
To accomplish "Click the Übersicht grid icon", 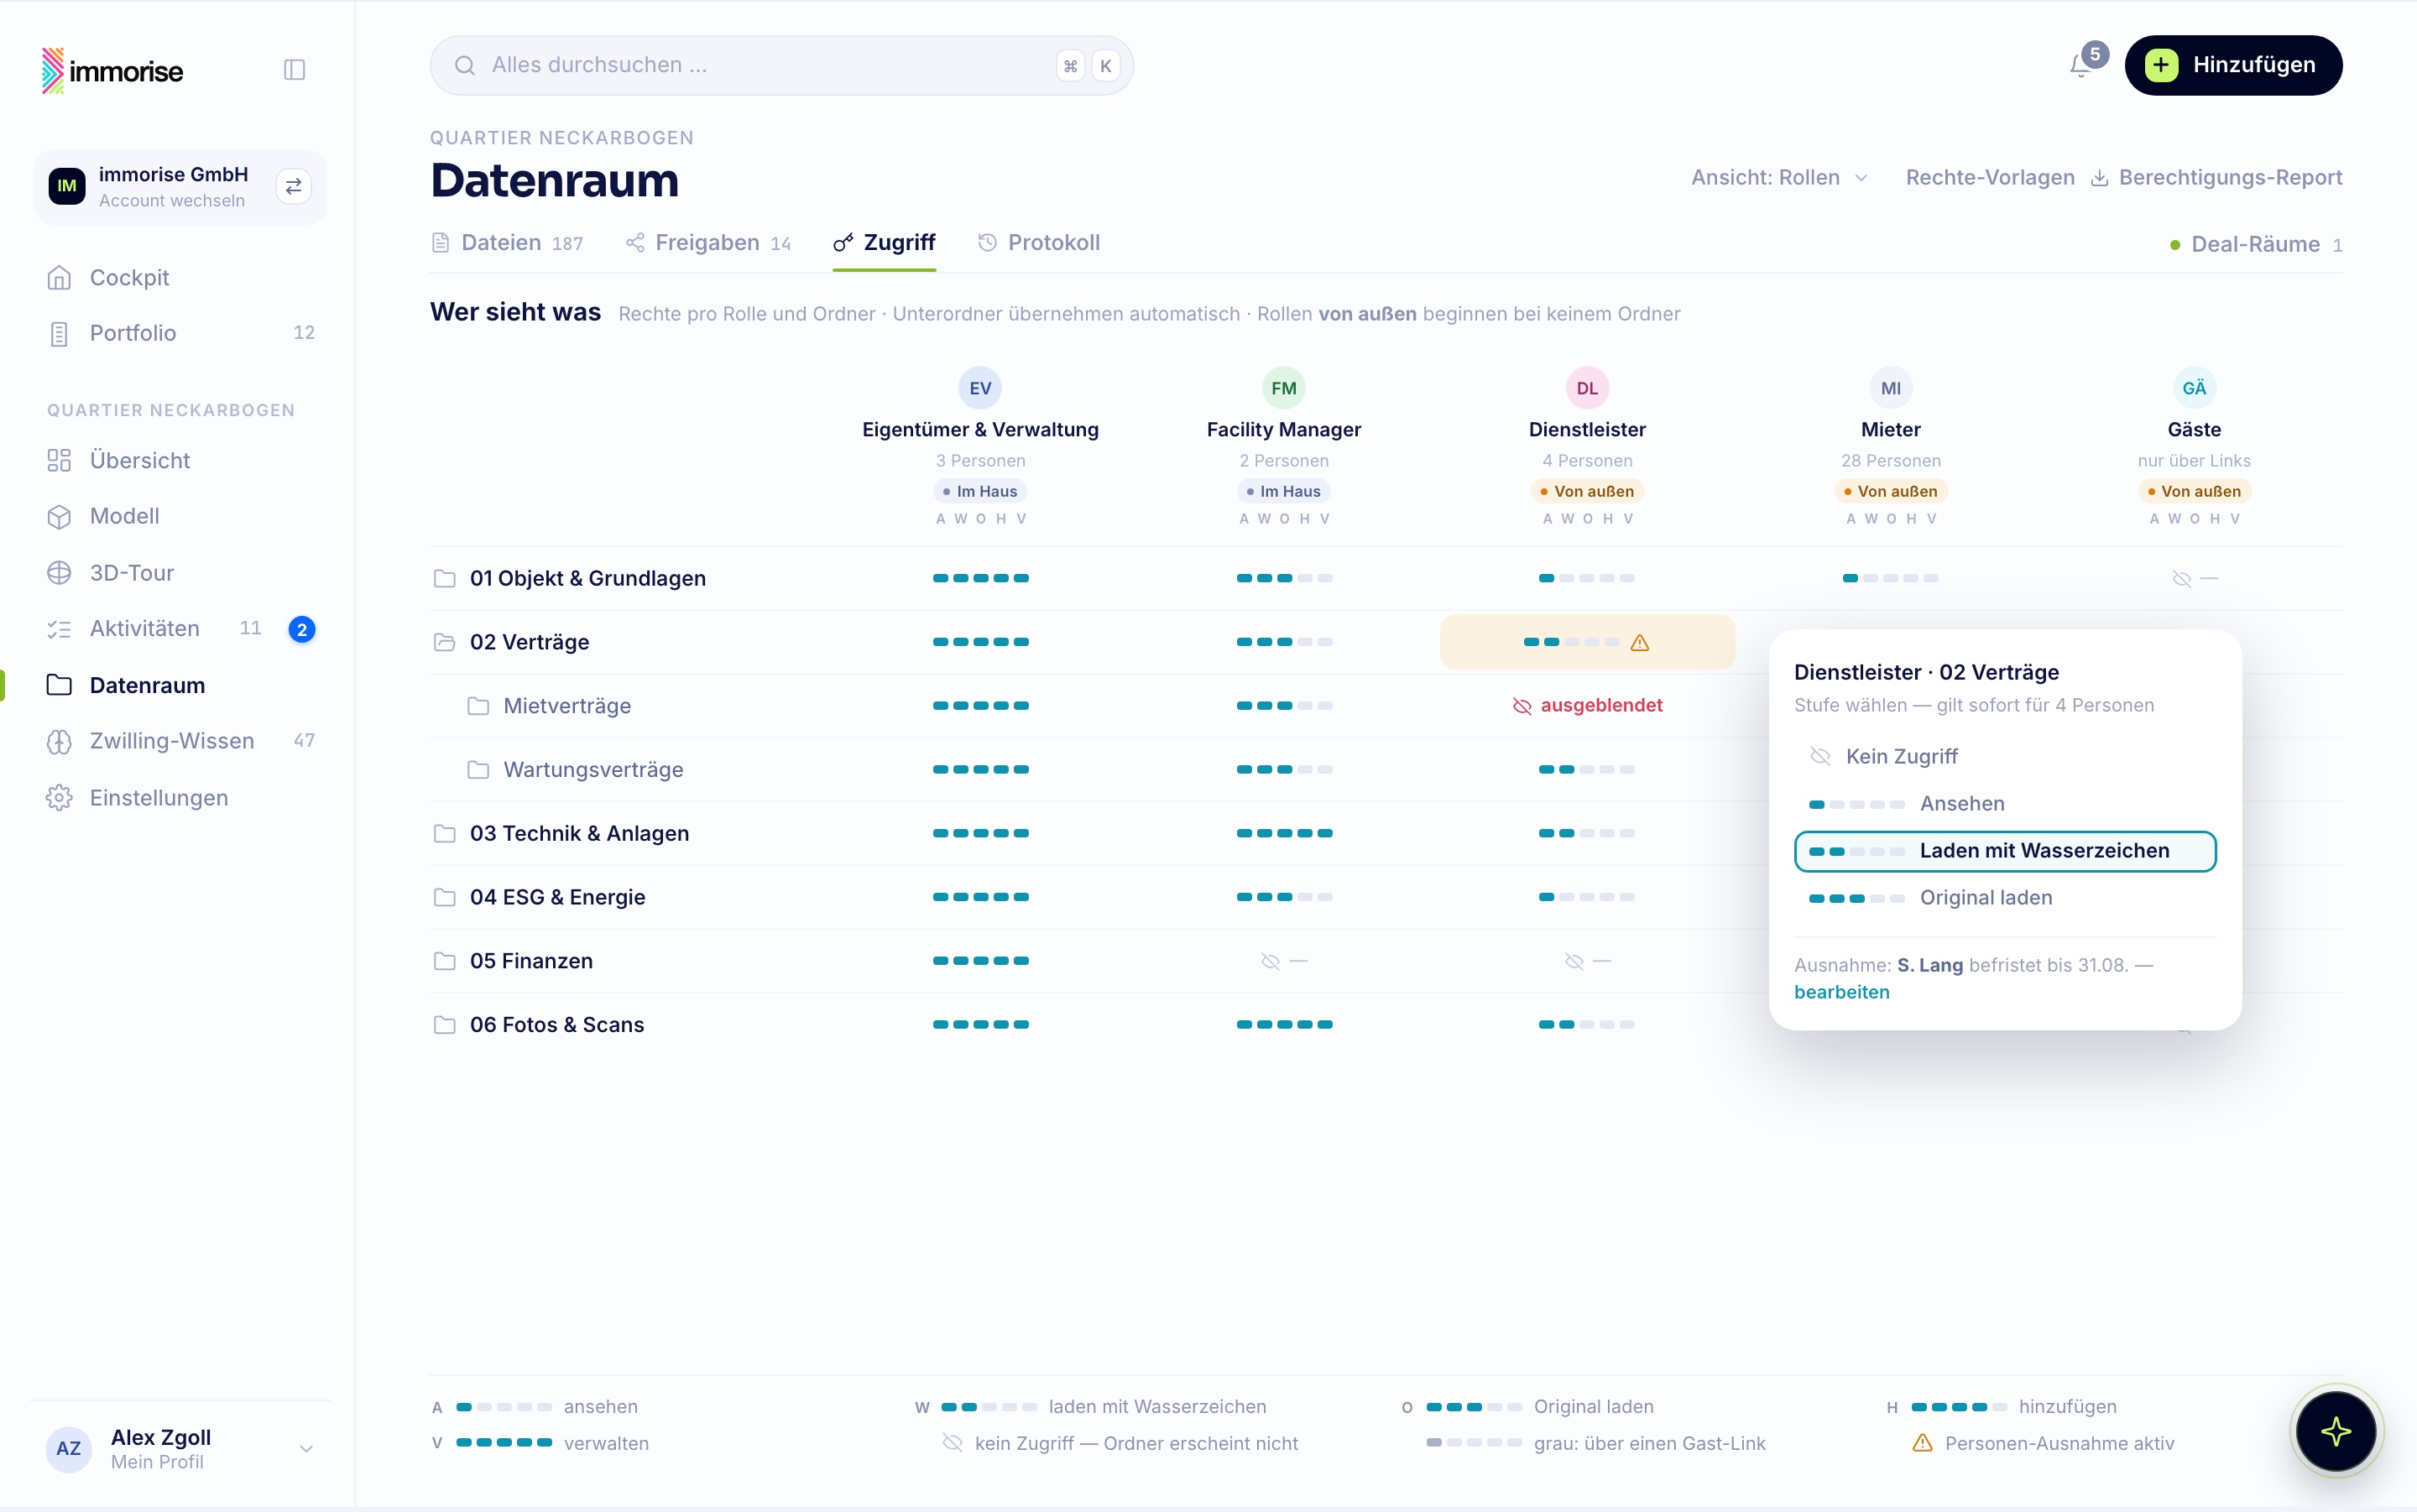I will tap(59, 461).
